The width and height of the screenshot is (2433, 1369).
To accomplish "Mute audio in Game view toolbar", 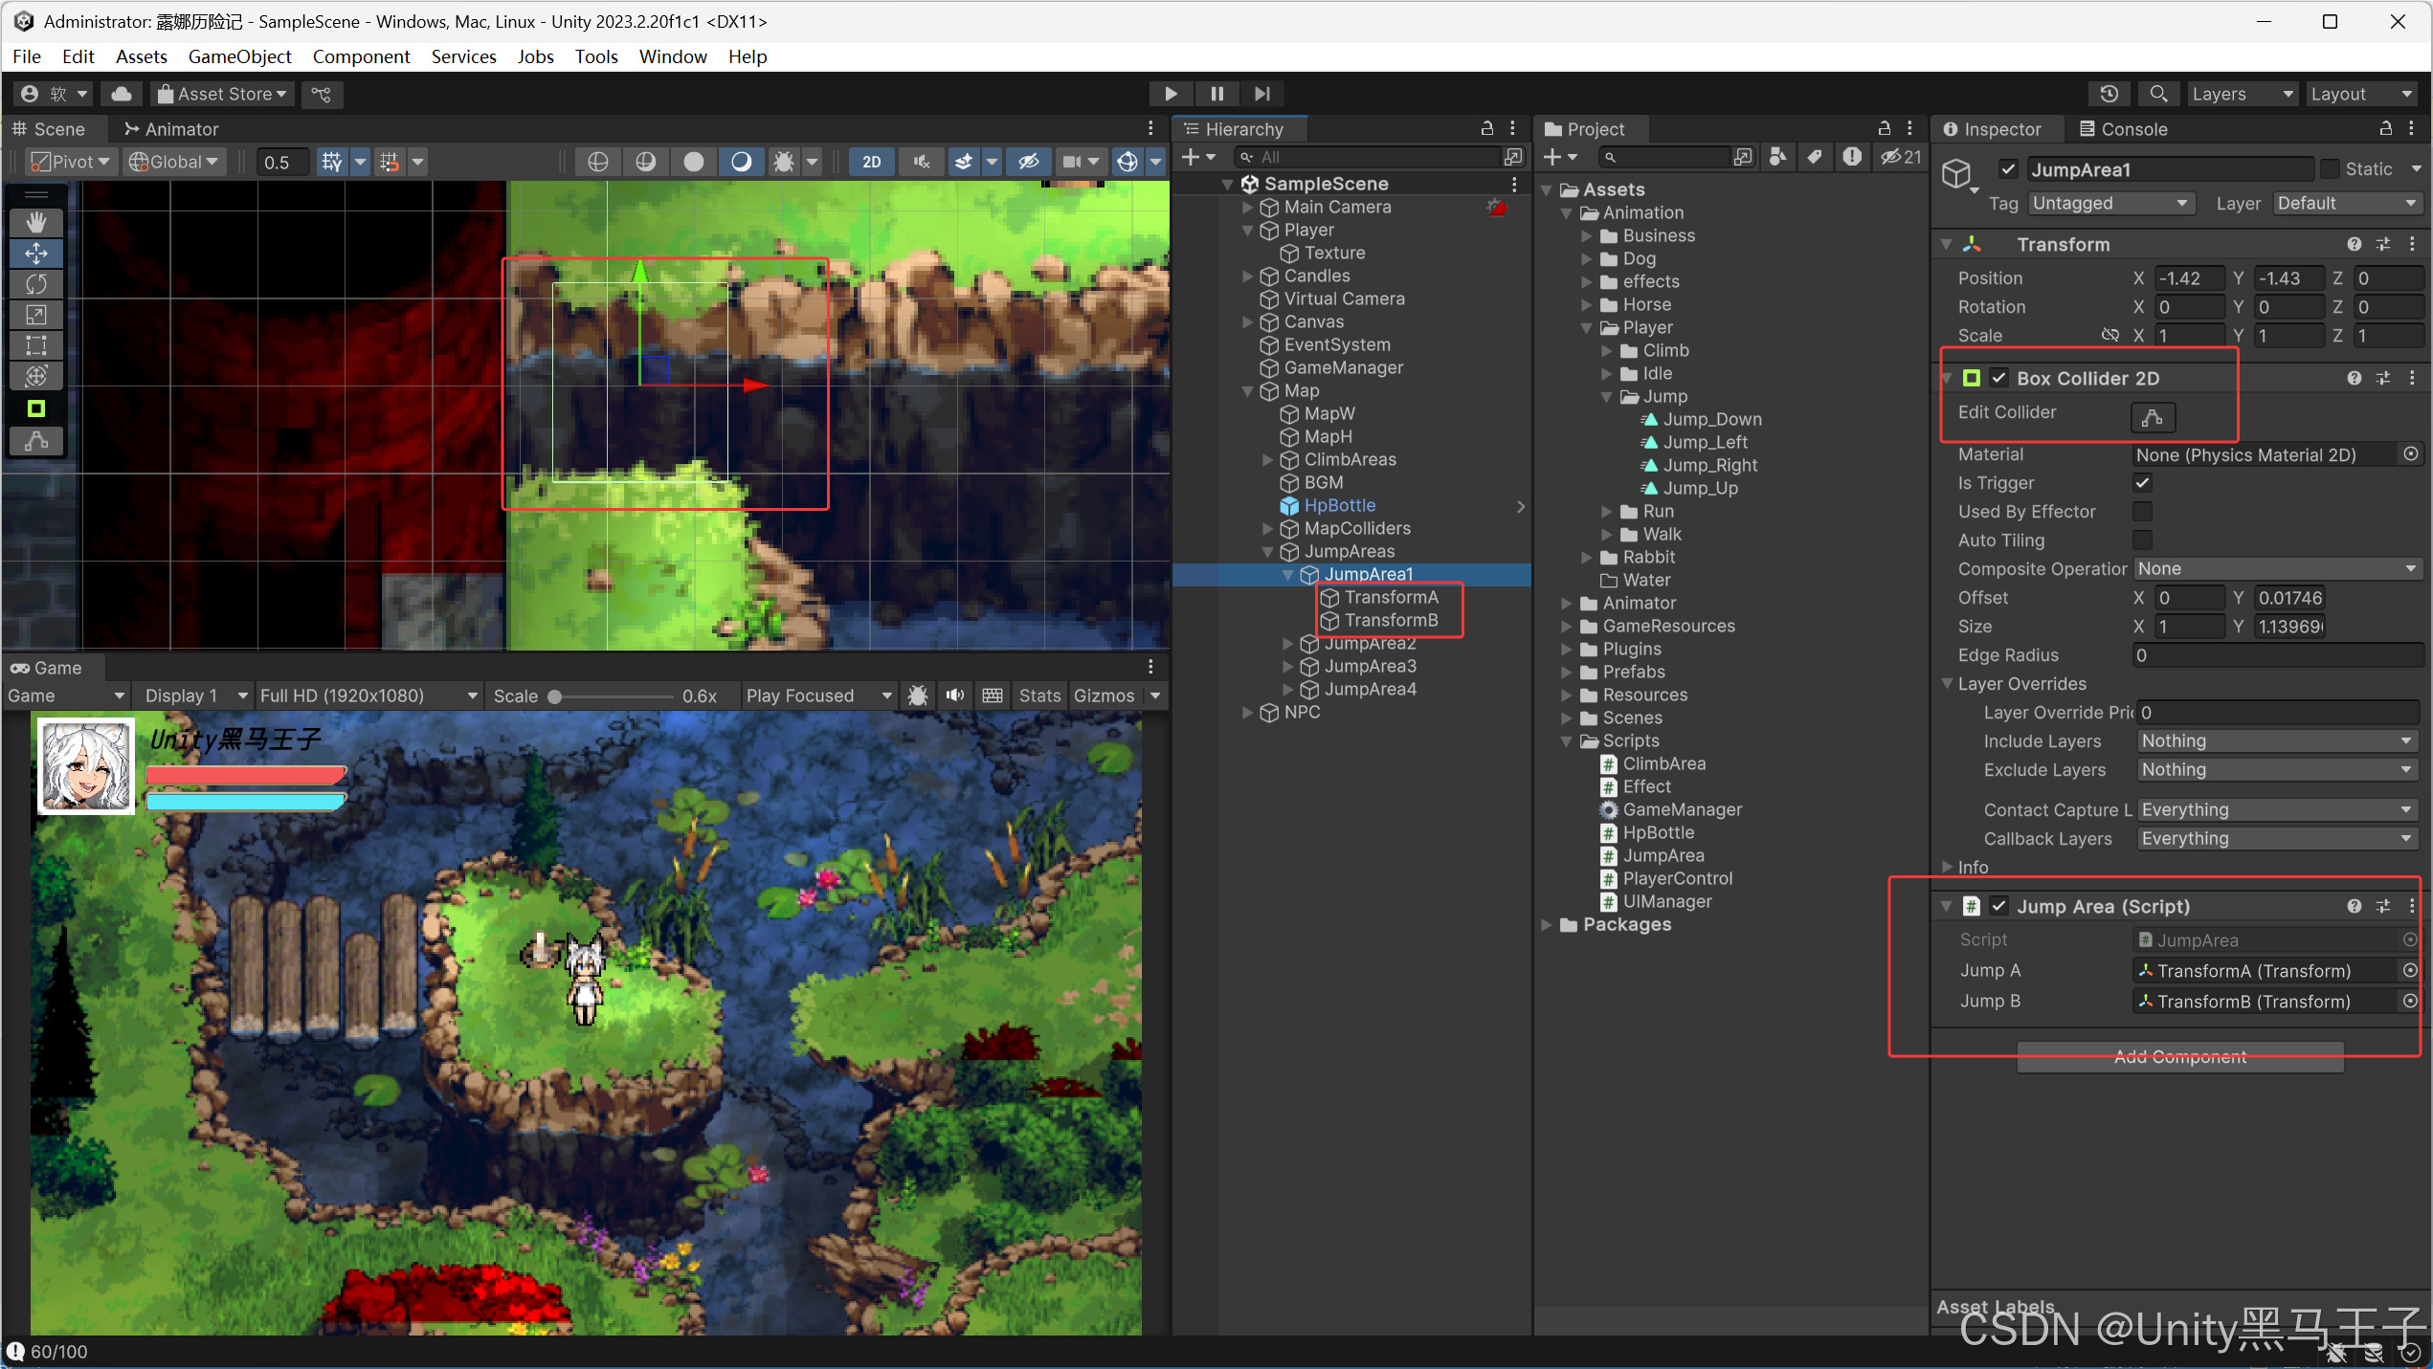I will [954, 696].
